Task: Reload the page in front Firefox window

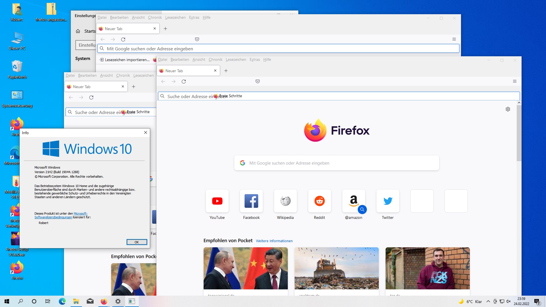Action: tap(184, 82)
